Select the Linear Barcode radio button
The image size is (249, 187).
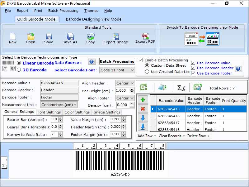pos(19,63)
